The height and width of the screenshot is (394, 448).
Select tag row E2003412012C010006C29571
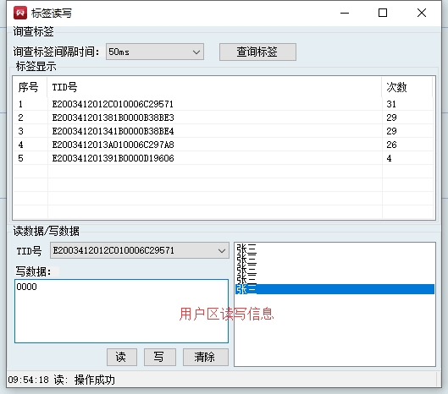tap(224, 104)
